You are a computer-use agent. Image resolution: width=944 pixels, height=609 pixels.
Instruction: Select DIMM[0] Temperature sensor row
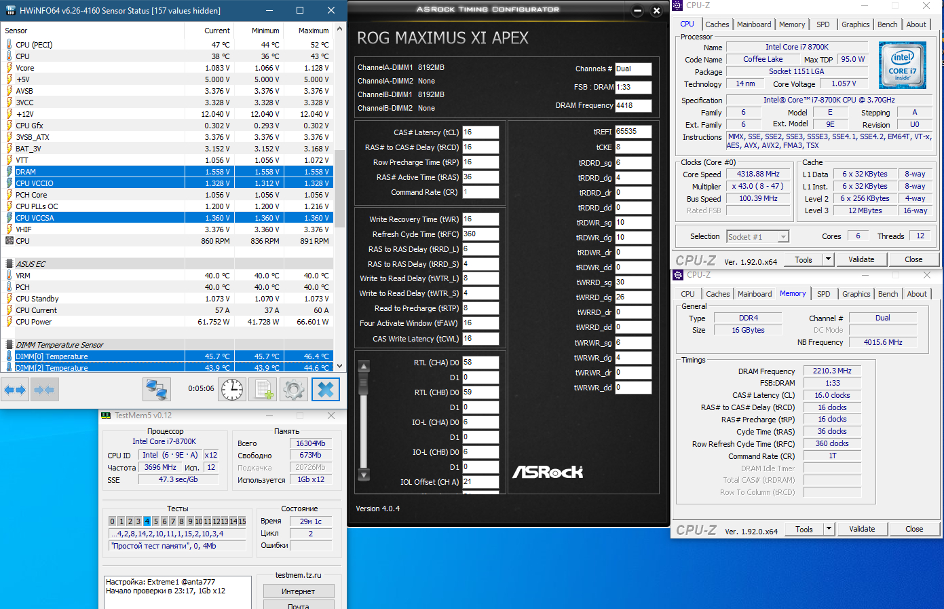point(168,356)
